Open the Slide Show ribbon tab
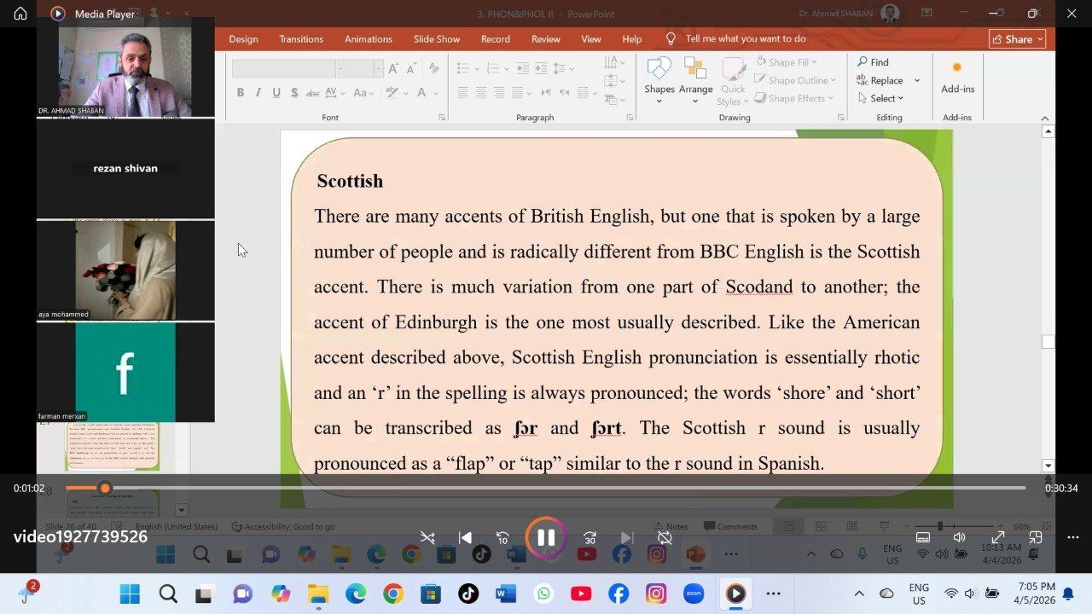 pos(436,39)
